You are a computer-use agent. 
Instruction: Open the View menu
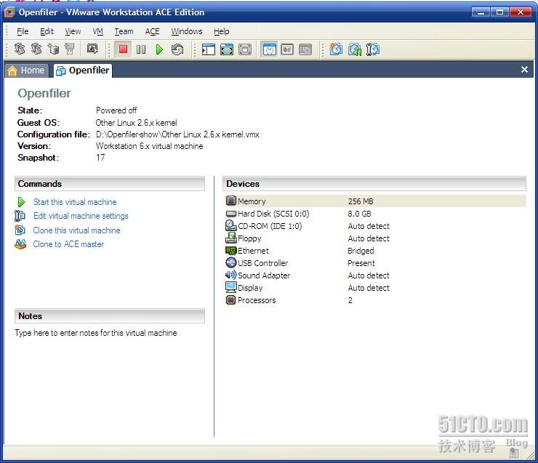tap(73, 31)
